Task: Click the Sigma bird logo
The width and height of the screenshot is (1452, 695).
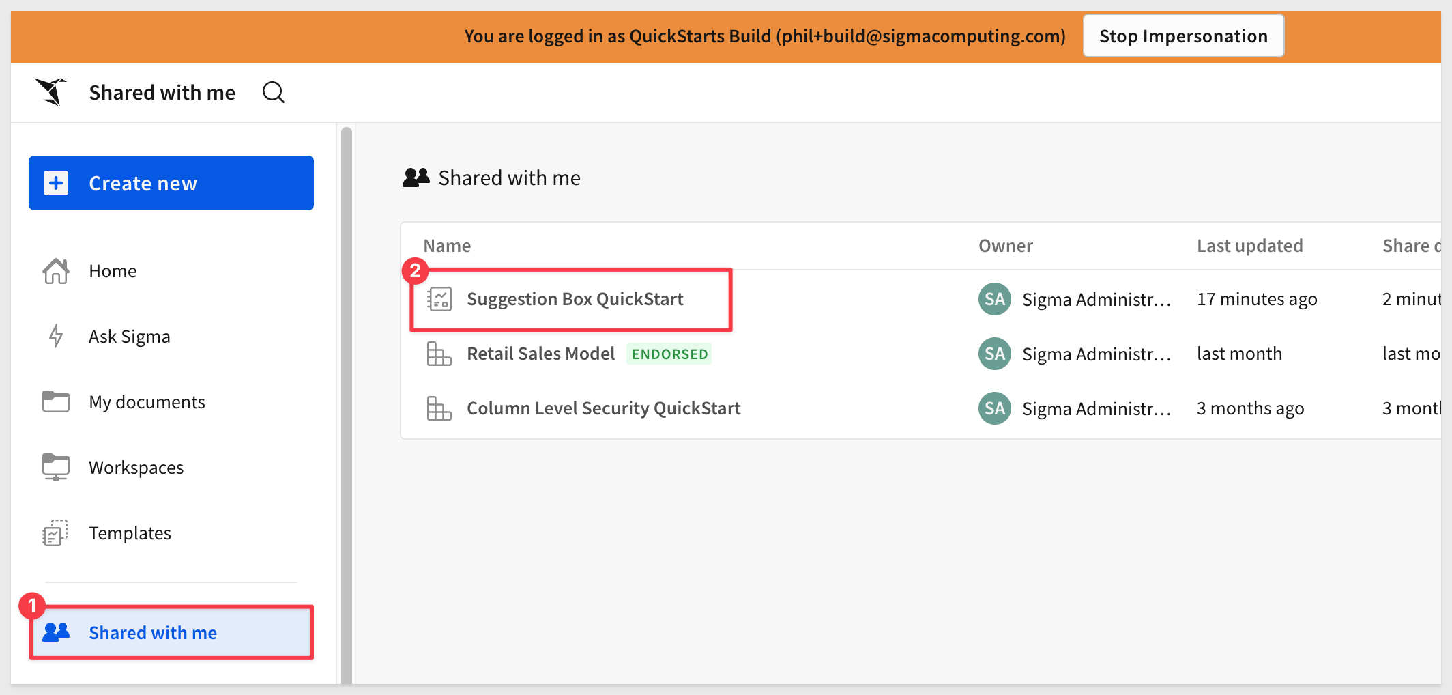Action: coord(51,92)
